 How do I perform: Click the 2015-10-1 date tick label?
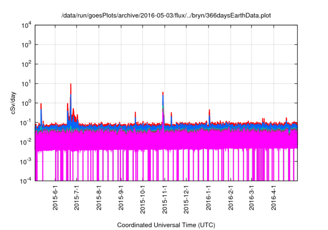(x=142, y=199)
